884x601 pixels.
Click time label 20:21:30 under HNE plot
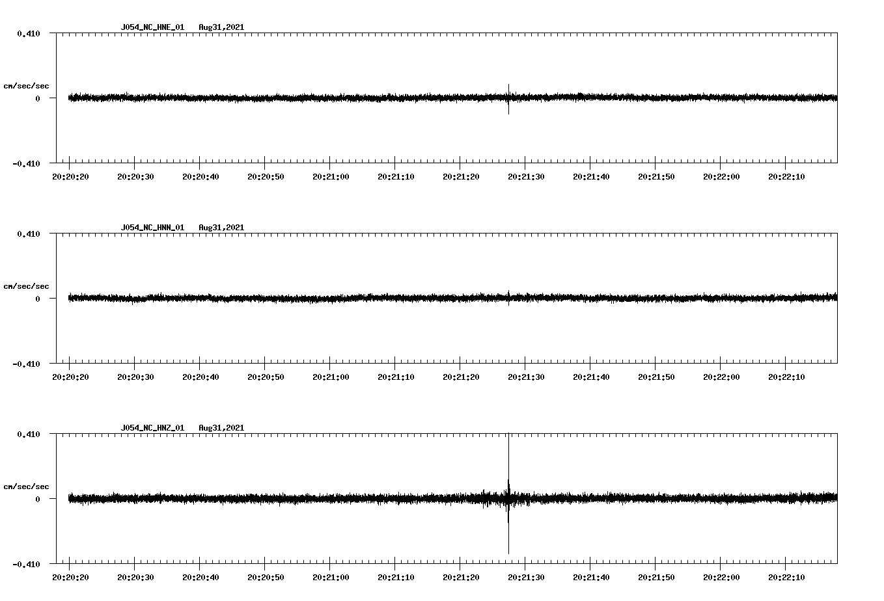pos(526,177)
